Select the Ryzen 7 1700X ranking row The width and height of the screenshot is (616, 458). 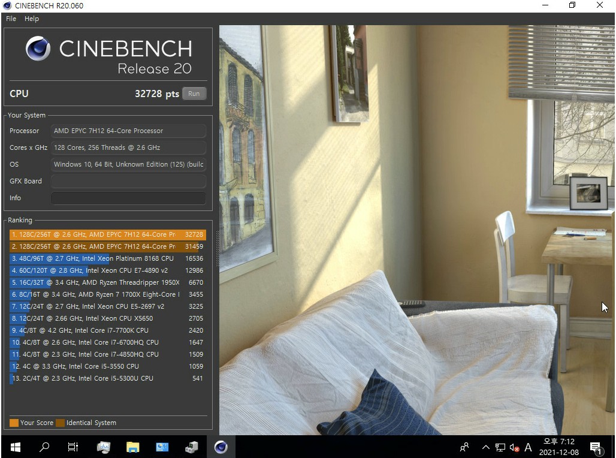pos(108,294)
